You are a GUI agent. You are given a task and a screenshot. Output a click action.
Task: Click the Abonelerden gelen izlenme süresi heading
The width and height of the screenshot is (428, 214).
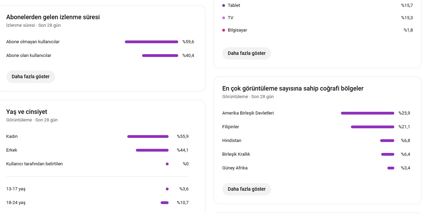click(x=53, y=17)
